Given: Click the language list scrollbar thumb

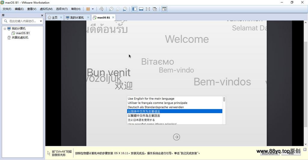Looking at the screenshot, I should (x=224, y=99).
